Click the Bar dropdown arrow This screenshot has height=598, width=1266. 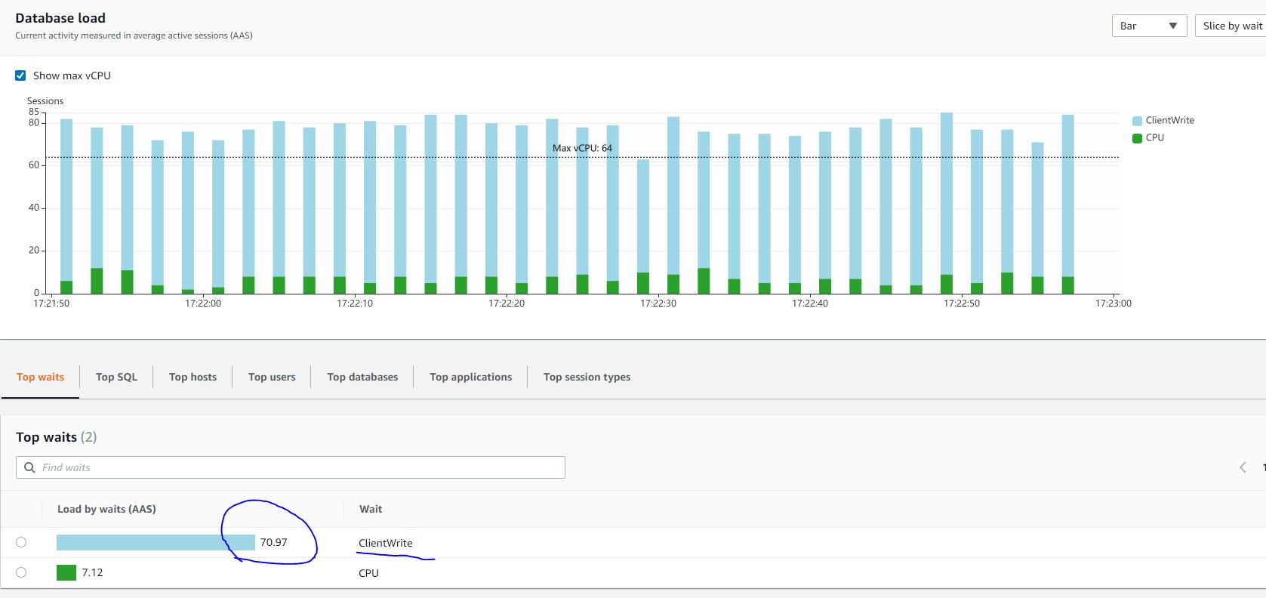pyautogui.click(x=1172, y=26)
